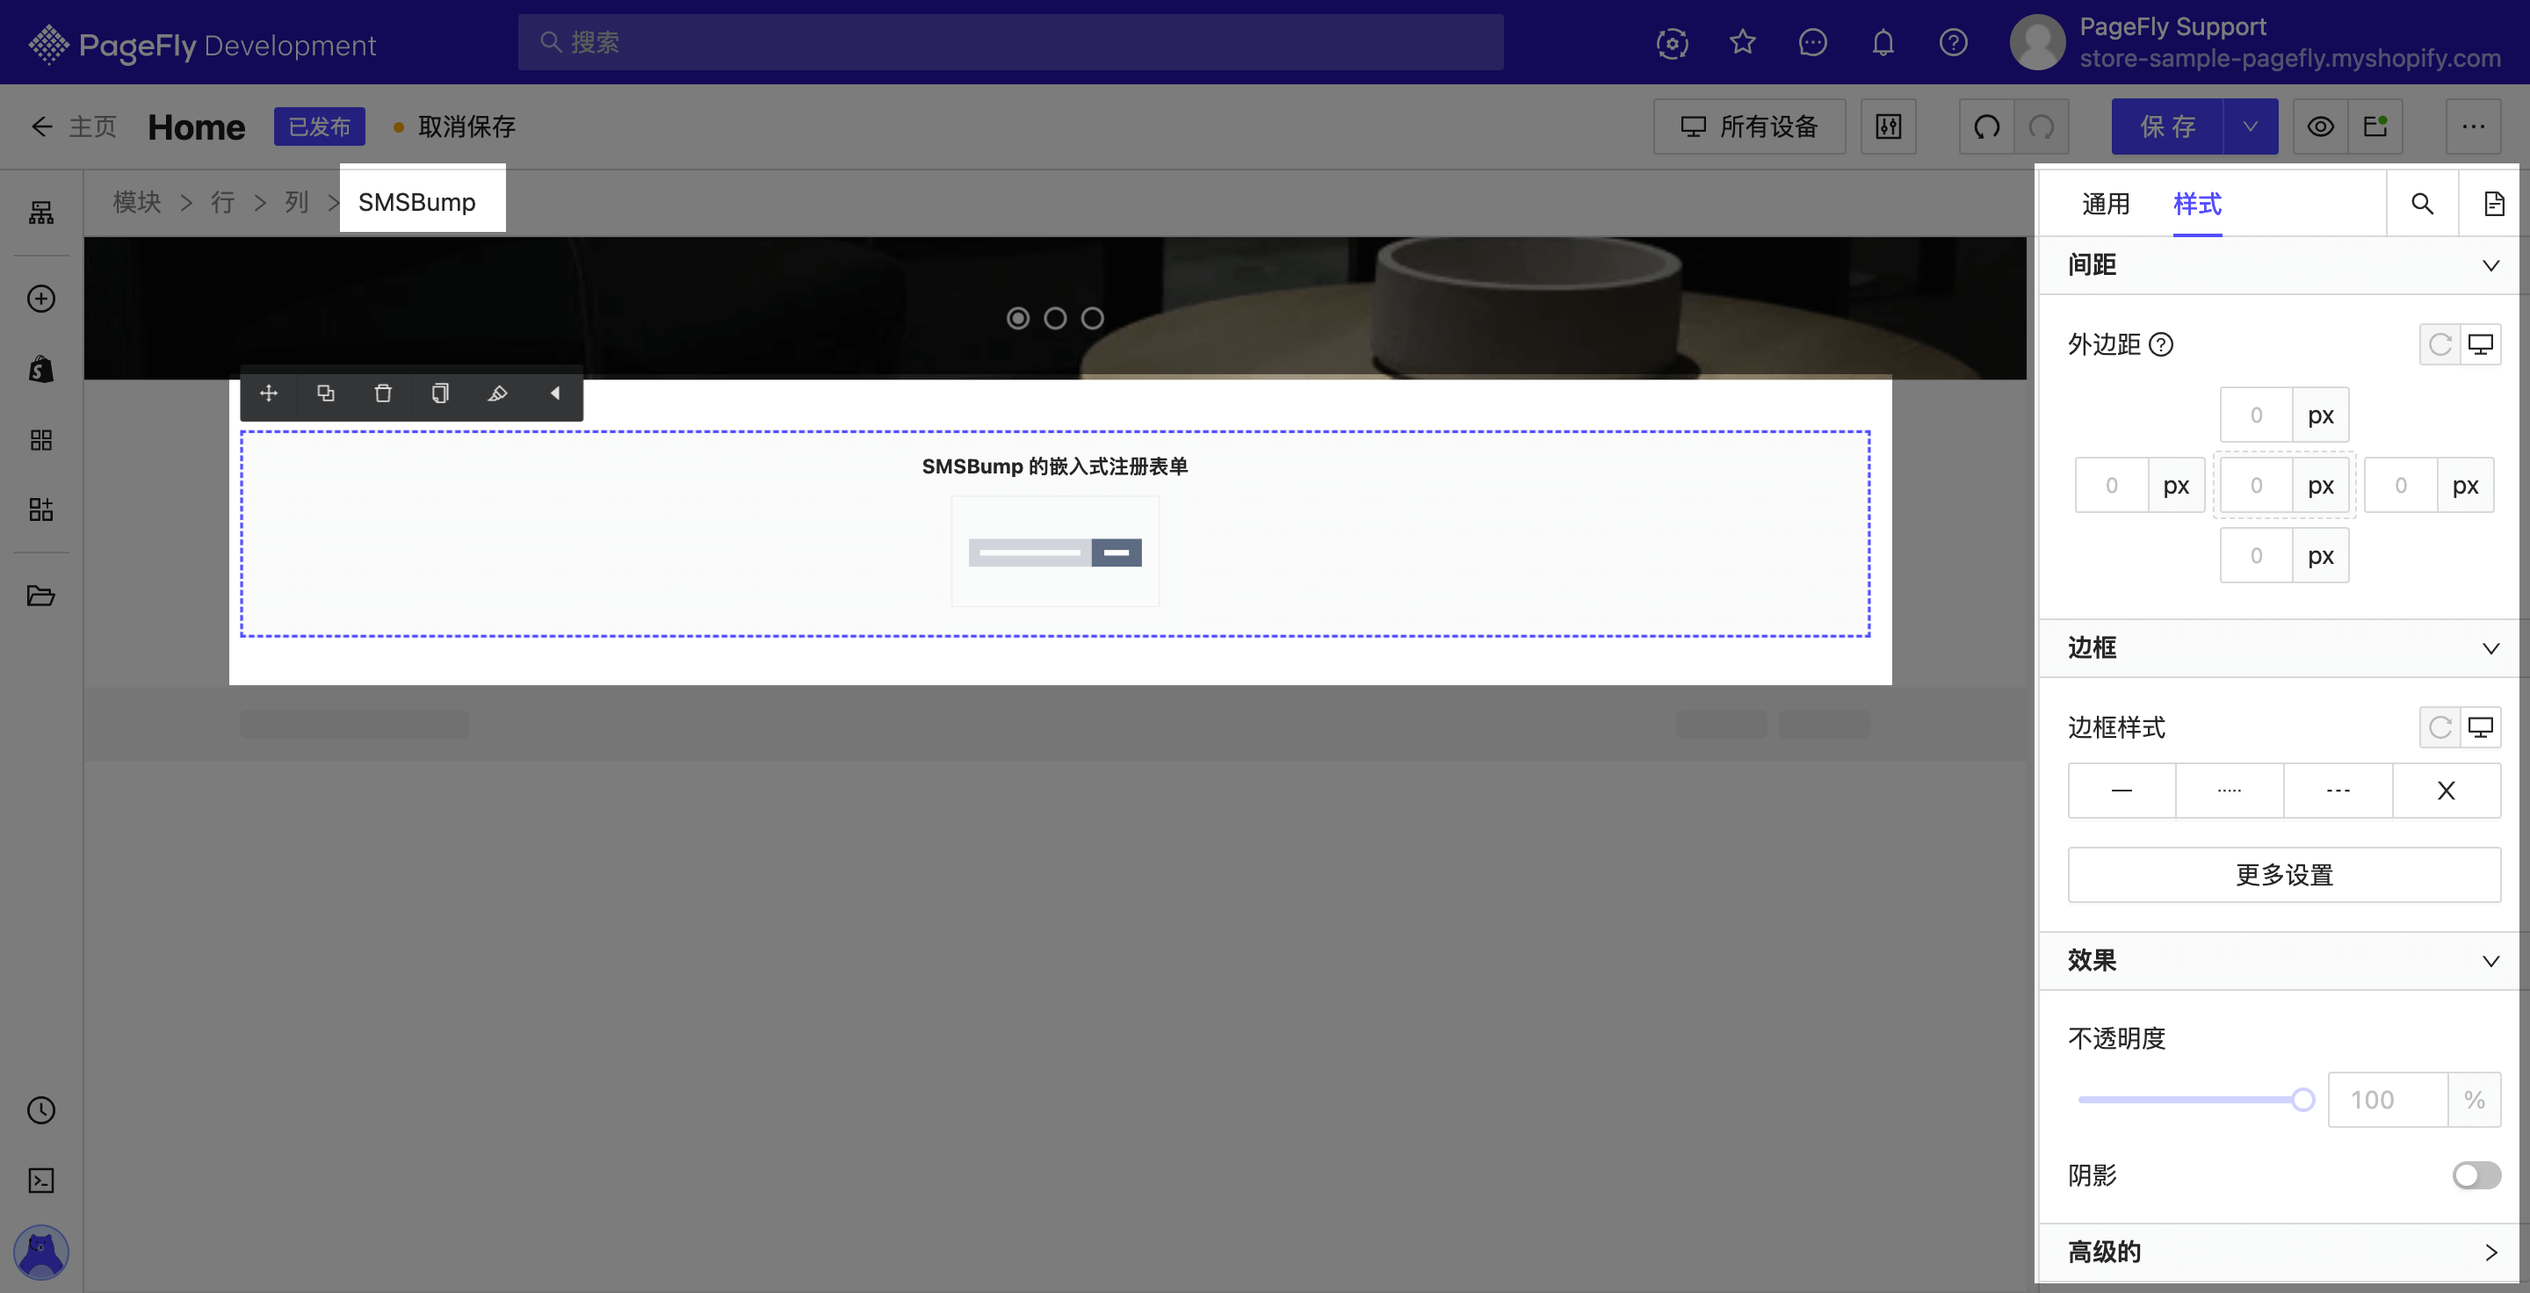Viewport: 2530px width, 1293px height.
Task: Collapse the 间距 section
Action: click(x=2490, y=266)
